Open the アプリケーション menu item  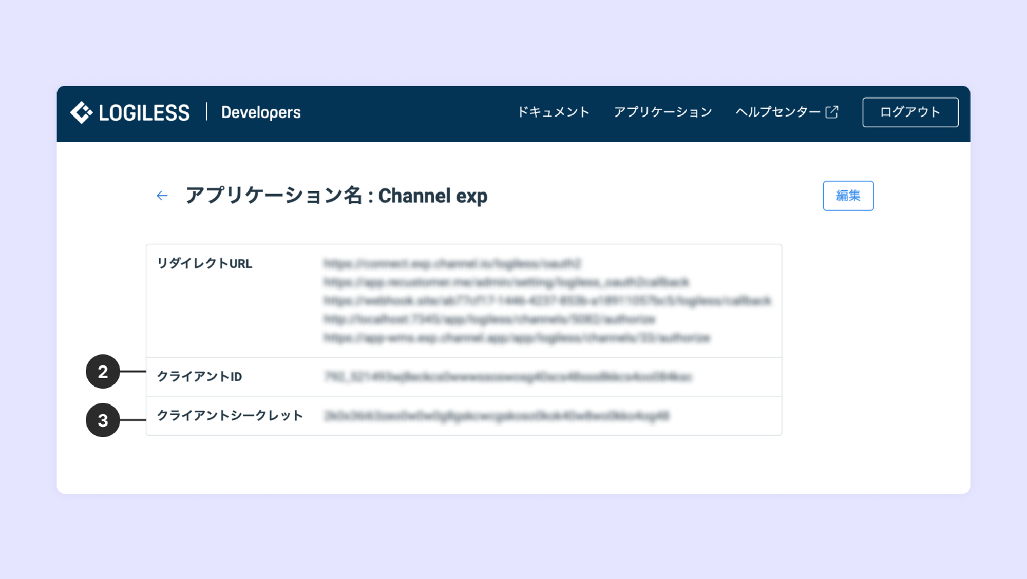pyautogui.click(x=663, y=112)
